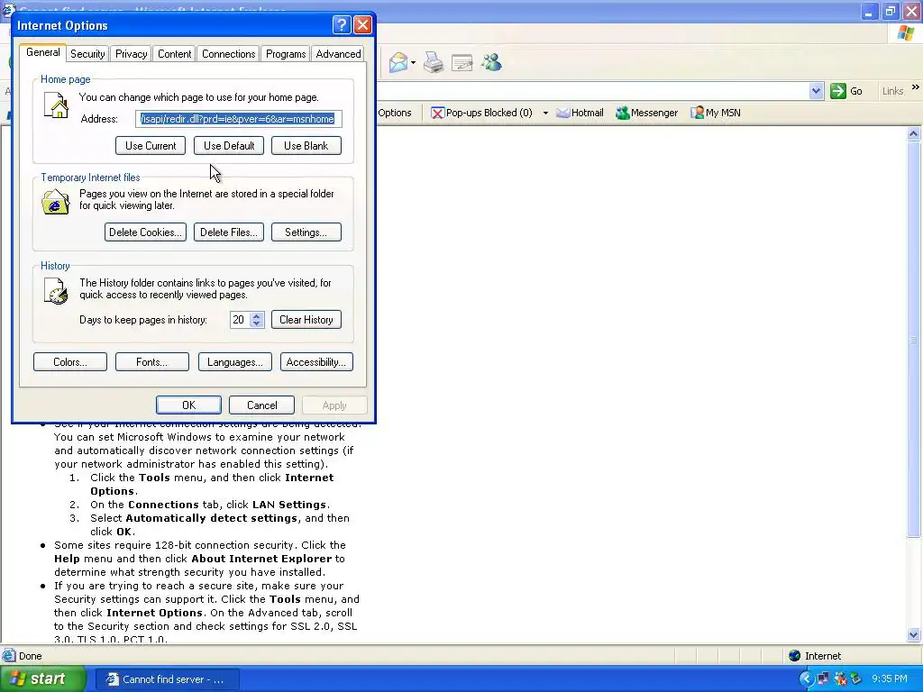
Task: Click the help question mark button
Action: [342, 24]
